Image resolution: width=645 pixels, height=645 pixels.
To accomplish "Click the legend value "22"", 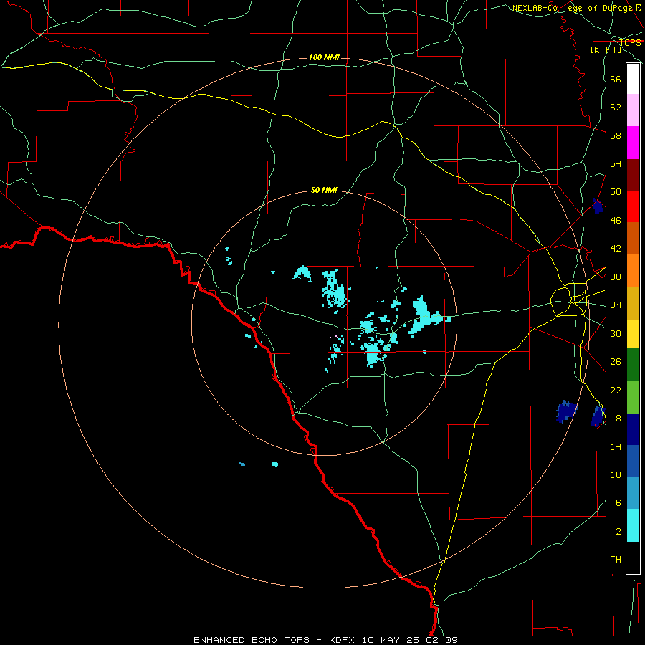I will [616, 390].
